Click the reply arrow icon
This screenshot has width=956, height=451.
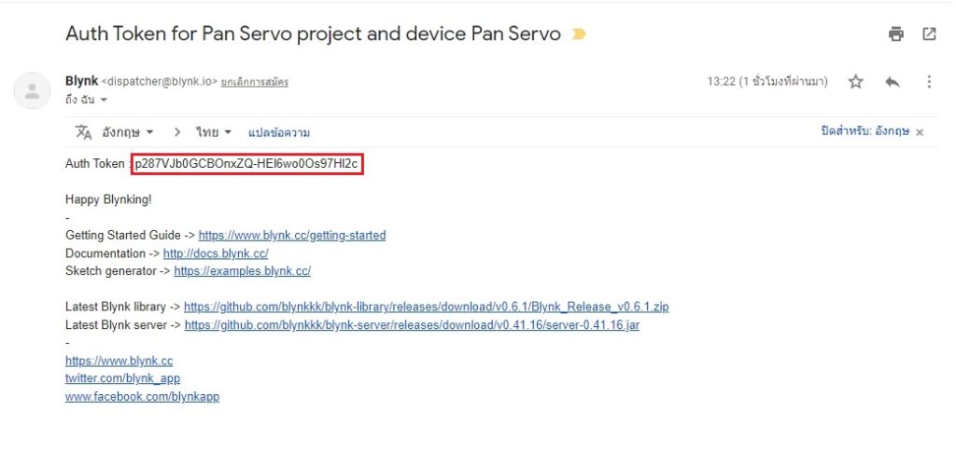click(x=893, y=82)
